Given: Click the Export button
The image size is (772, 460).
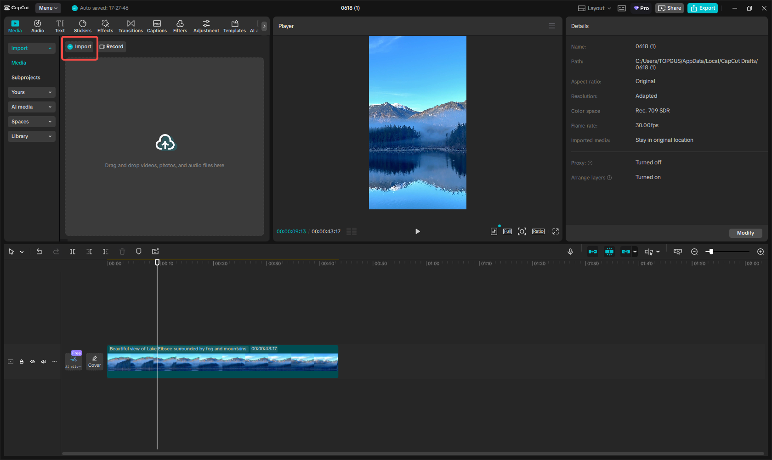Looking at the screenshot, I should point(702,8).
